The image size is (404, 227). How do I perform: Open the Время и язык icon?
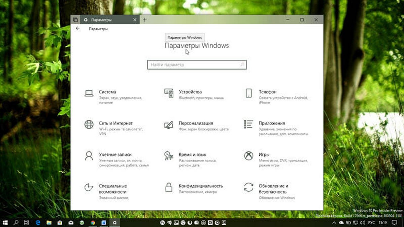pyautogui.click(x=169, y=156)
